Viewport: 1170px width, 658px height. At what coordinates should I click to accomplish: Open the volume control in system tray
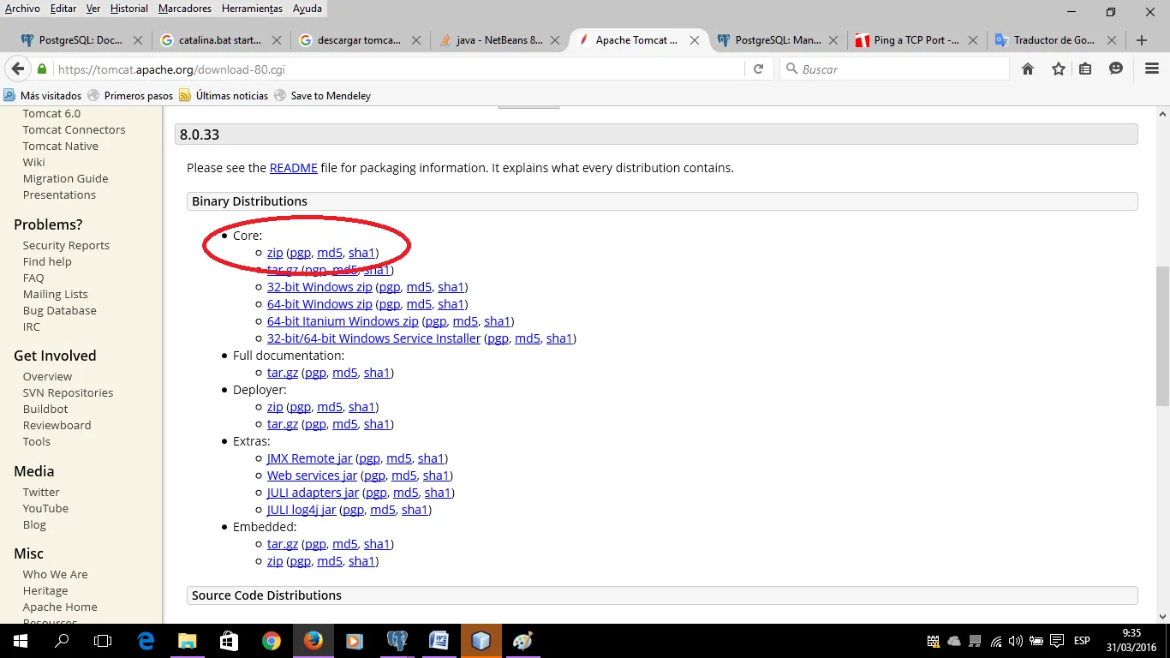click(x=1016, y=641)
